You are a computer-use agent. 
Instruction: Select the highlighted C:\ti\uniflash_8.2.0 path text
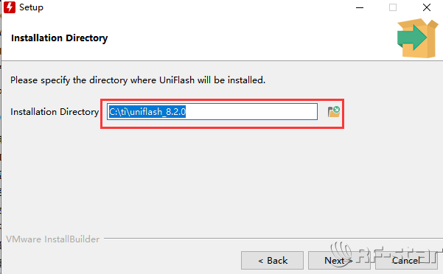point(147,112)
